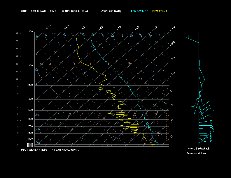Click the 0 temperature label on right edge

(171, 91)
